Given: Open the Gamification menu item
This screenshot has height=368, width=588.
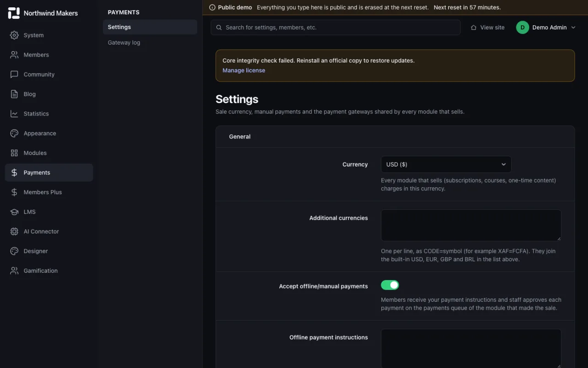Looking at the screenshot, I should (49, 270).
